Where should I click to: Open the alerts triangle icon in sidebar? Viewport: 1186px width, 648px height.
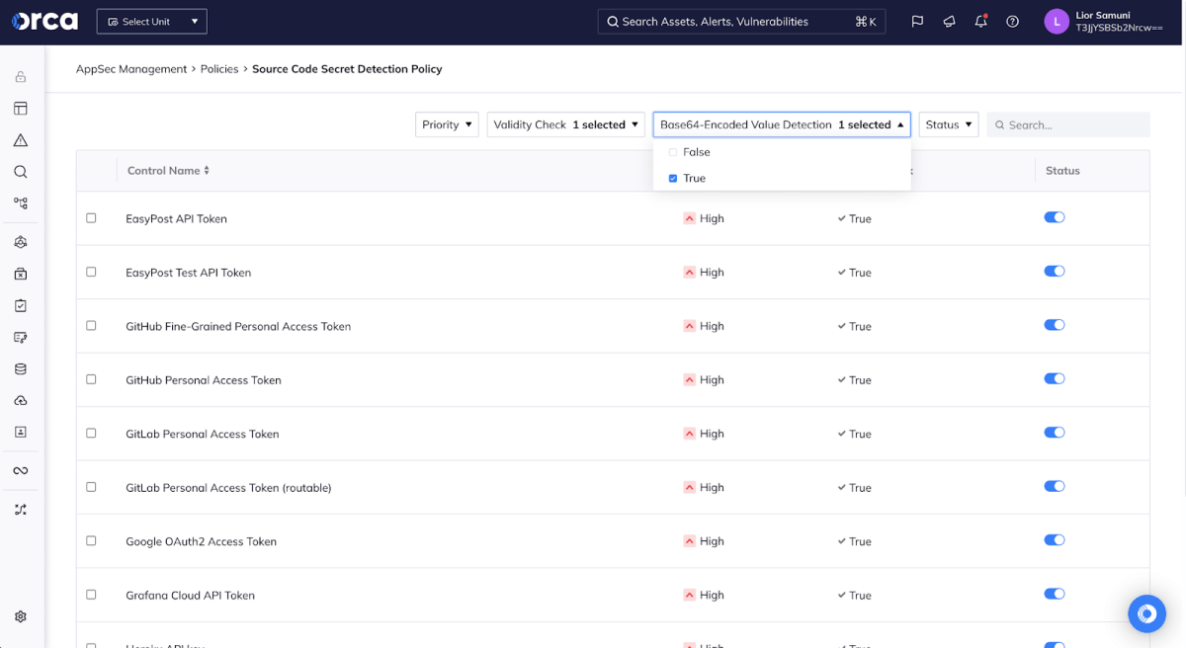(x=21, y=140)
